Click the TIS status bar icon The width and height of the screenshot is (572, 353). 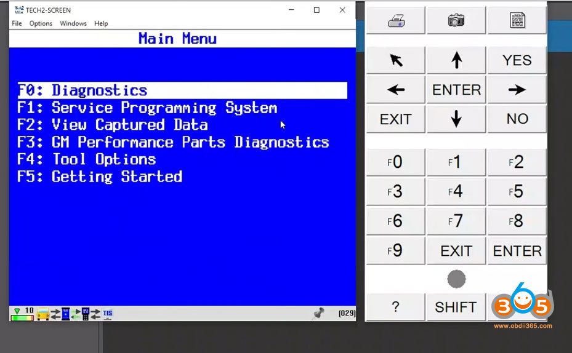coord(108,314)
